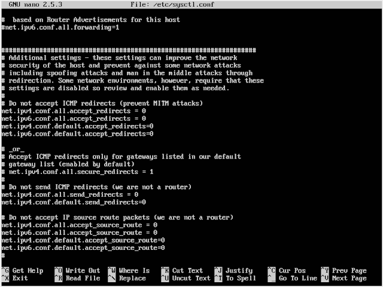Select the ^T To Spell shortcut

tap(235, 278)
